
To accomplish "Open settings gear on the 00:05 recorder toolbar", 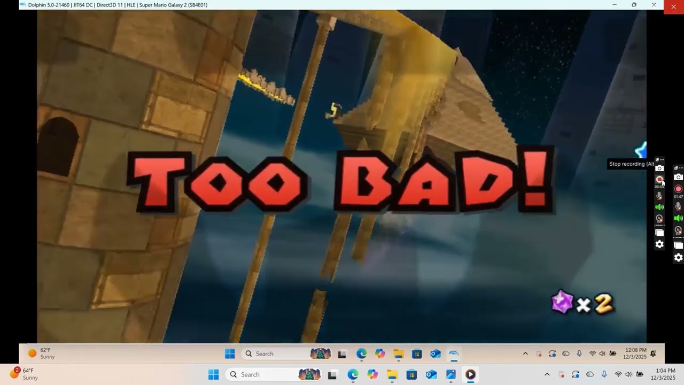I will click(659, 244).
